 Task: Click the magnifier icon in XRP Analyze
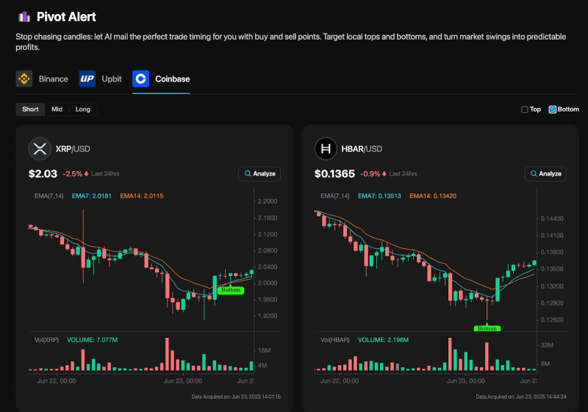(x=246, y=174)
